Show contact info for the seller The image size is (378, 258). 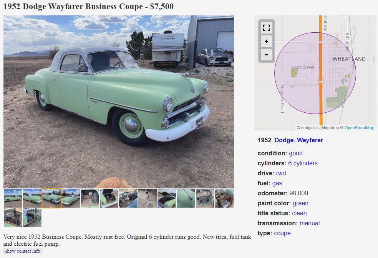click(x=23, y=251)
